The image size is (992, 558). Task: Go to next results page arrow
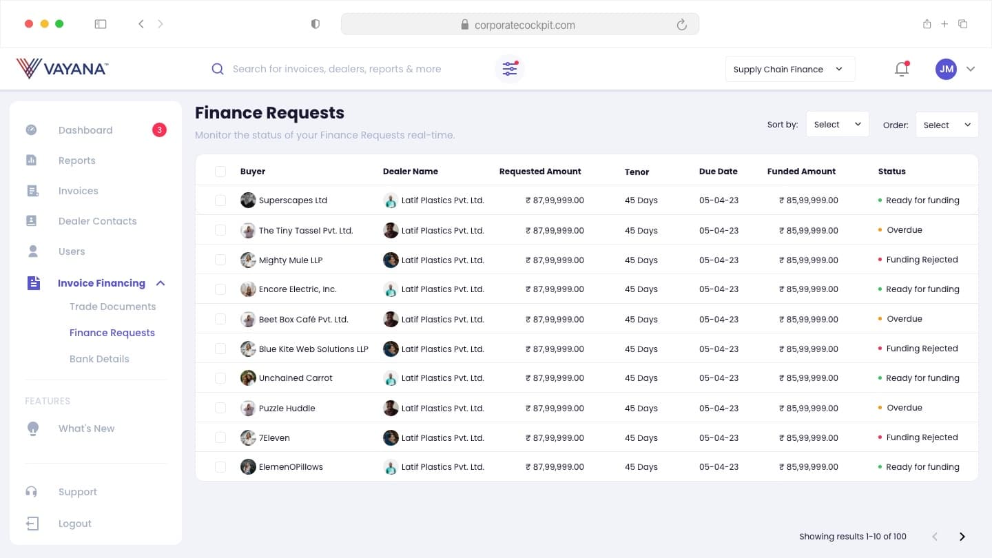(x=962, y=537)
